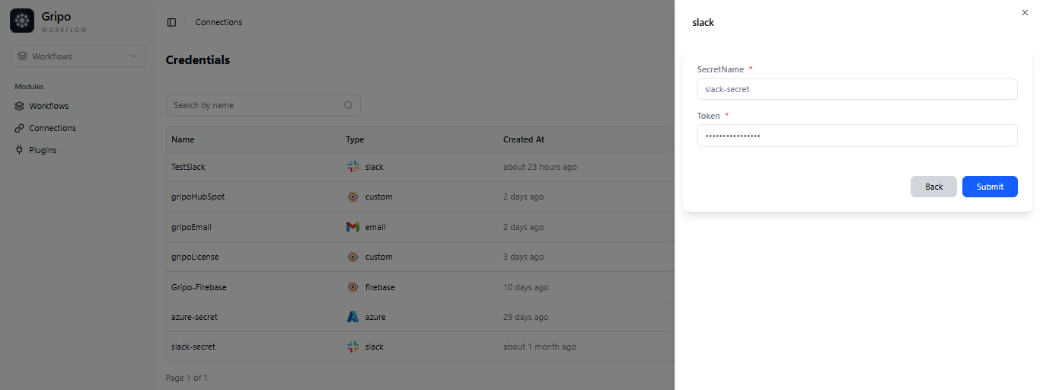Image resolution: width=1040 pixels, height=390 pixels.
Task: Click the 'Page 1 of 1' text
Action: [187, 378]
